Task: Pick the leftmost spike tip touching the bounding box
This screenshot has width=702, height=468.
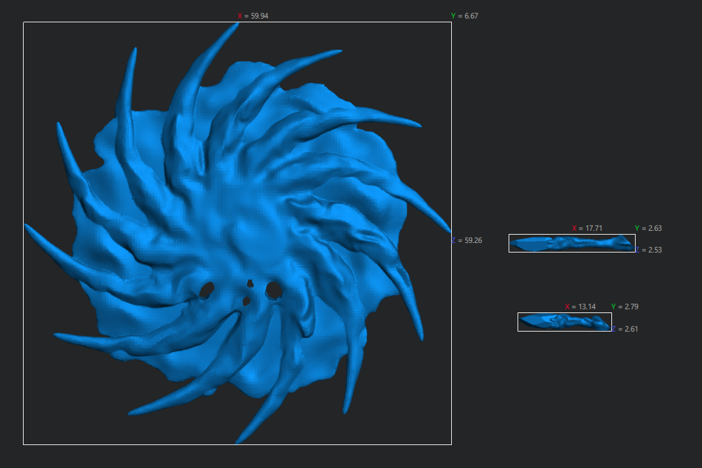Action: coord(26,225)
